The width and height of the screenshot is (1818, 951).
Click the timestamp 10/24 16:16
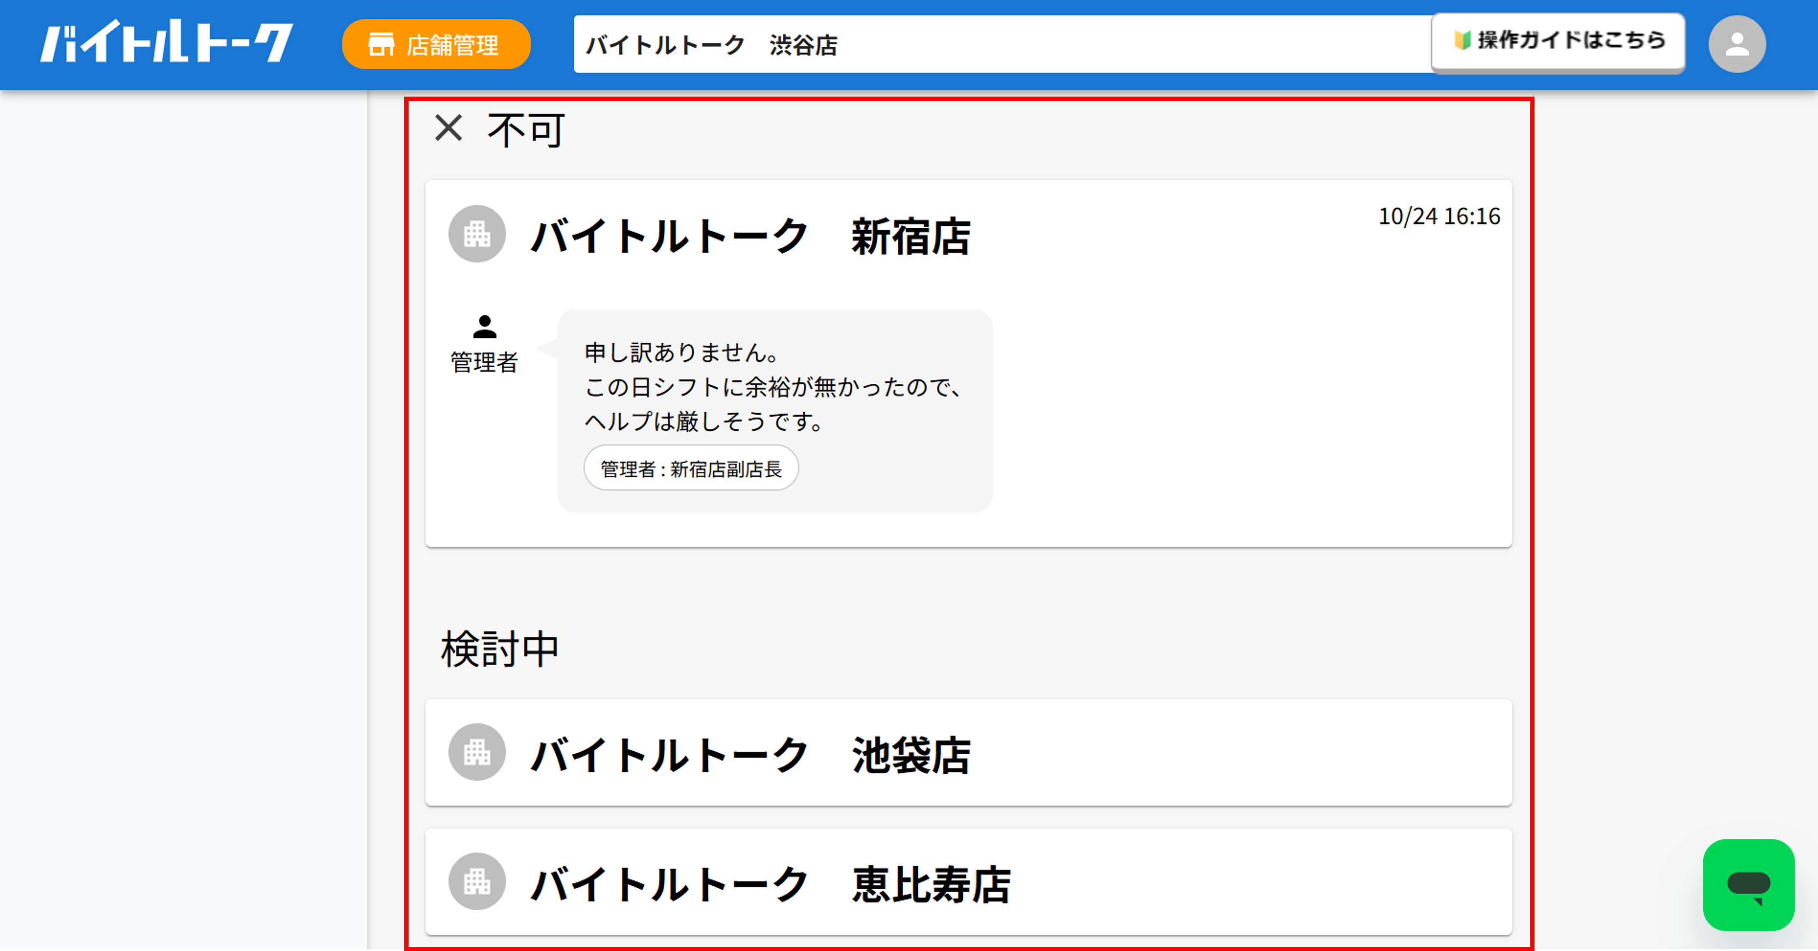coord(1439,216)
